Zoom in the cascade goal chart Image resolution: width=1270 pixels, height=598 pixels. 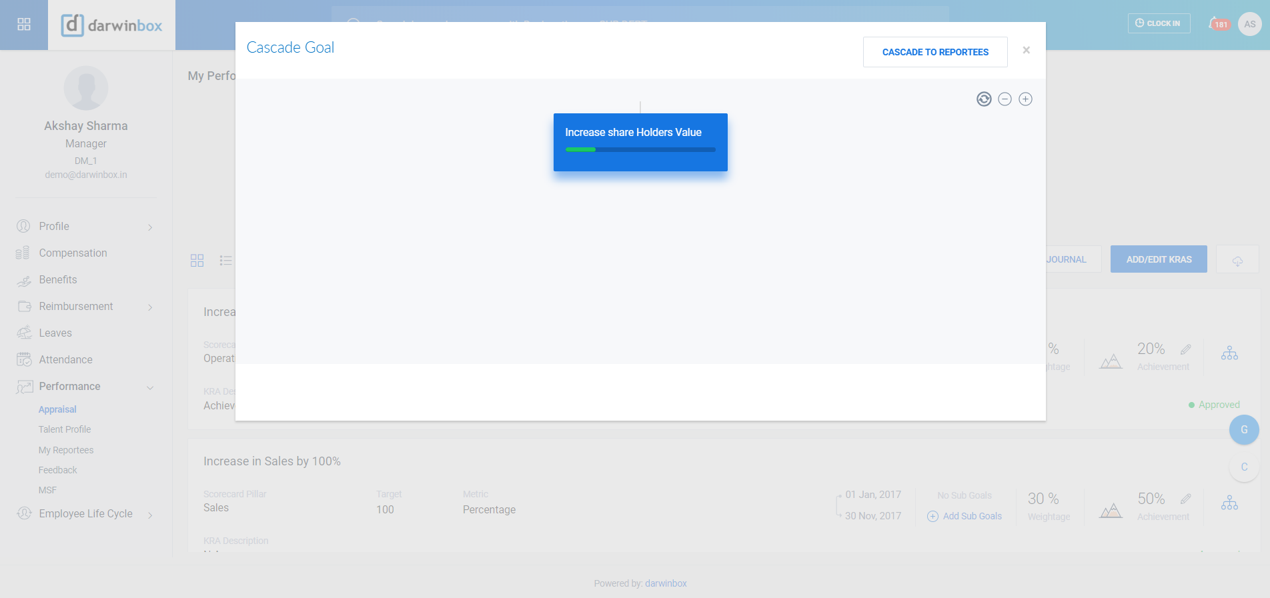coord(1025,99)
